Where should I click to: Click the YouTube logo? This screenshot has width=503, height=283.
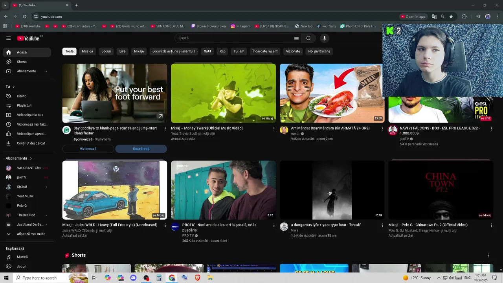(28, 38)
